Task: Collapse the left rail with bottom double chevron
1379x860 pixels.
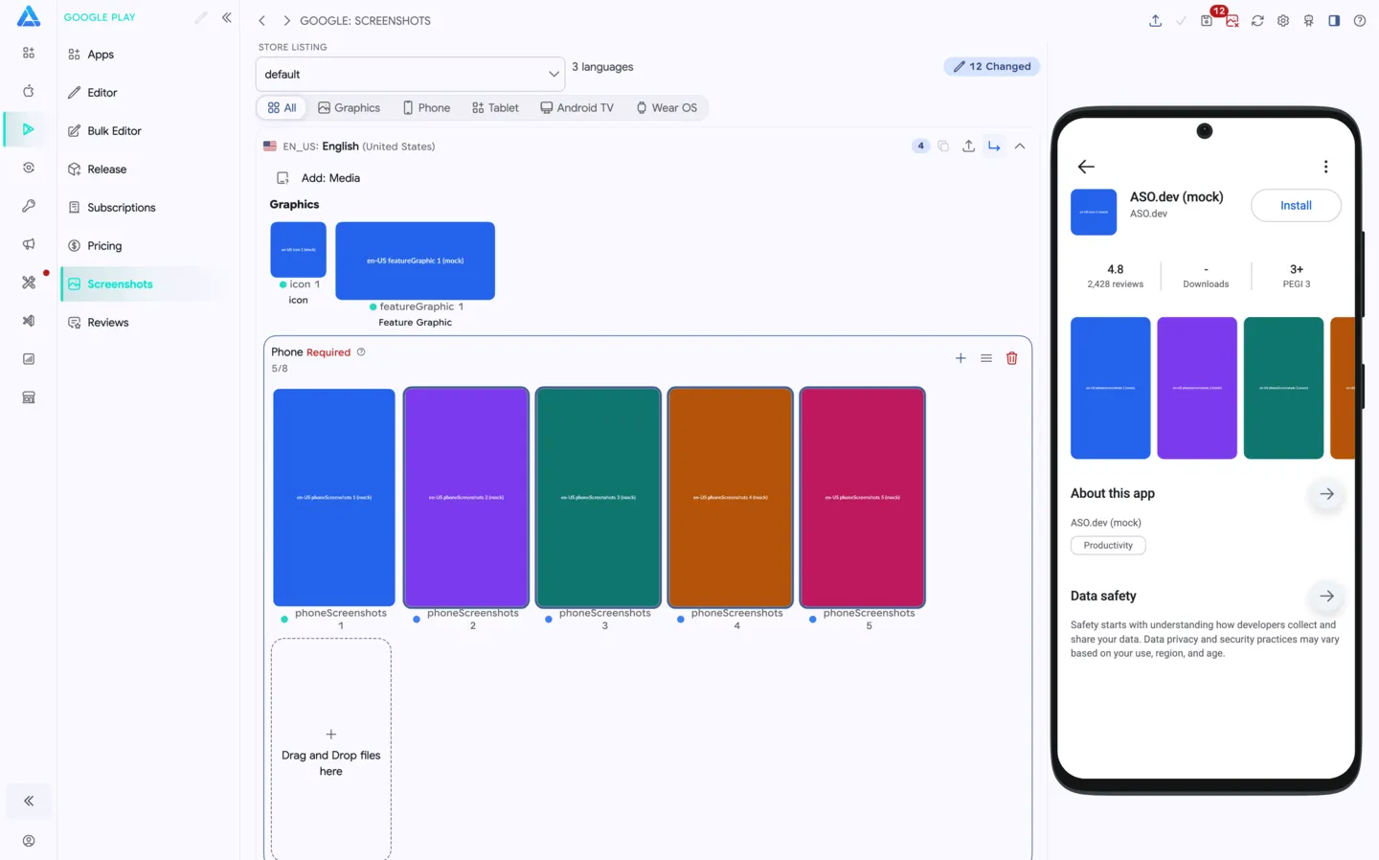Action: pos(29,801)
